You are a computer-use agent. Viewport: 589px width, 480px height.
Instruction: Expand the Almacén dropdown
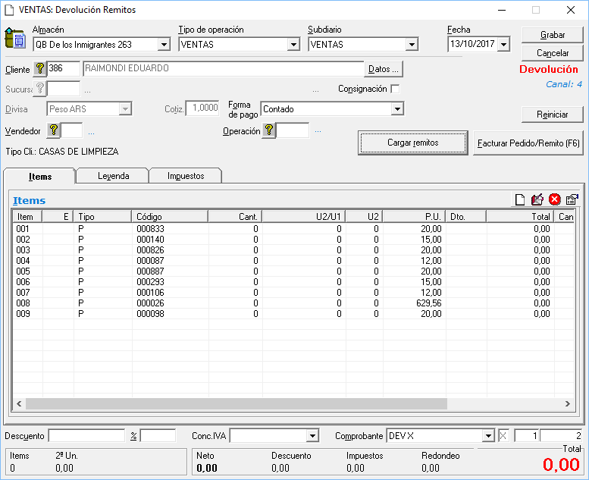tap(164, 45)
